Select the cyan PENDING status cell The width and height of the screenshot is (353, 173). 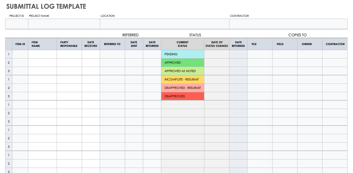coord(183,54)
